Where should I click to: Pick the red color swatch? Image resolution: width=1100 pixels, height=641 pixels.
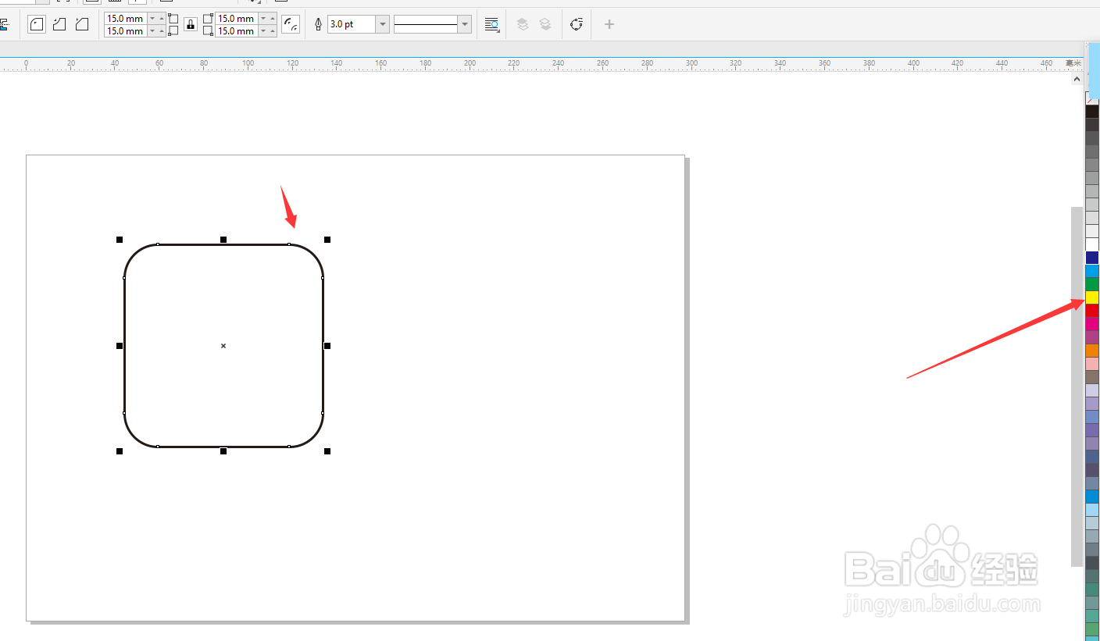click(x=1092, y=311)
